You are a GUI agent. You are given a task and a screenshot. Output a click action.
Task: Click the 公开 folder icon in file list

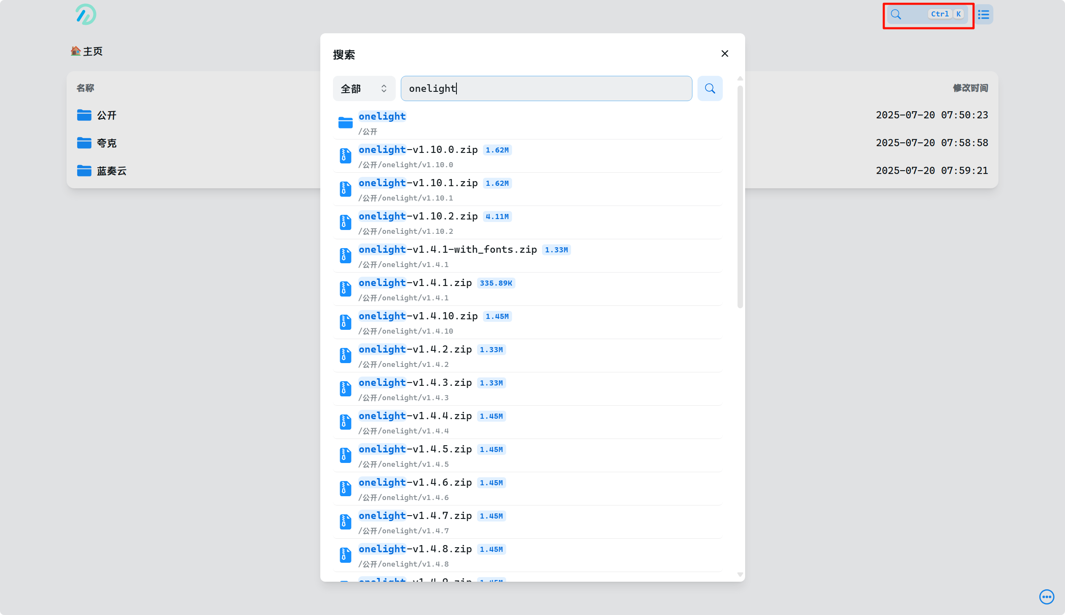[x=84, y=115]
